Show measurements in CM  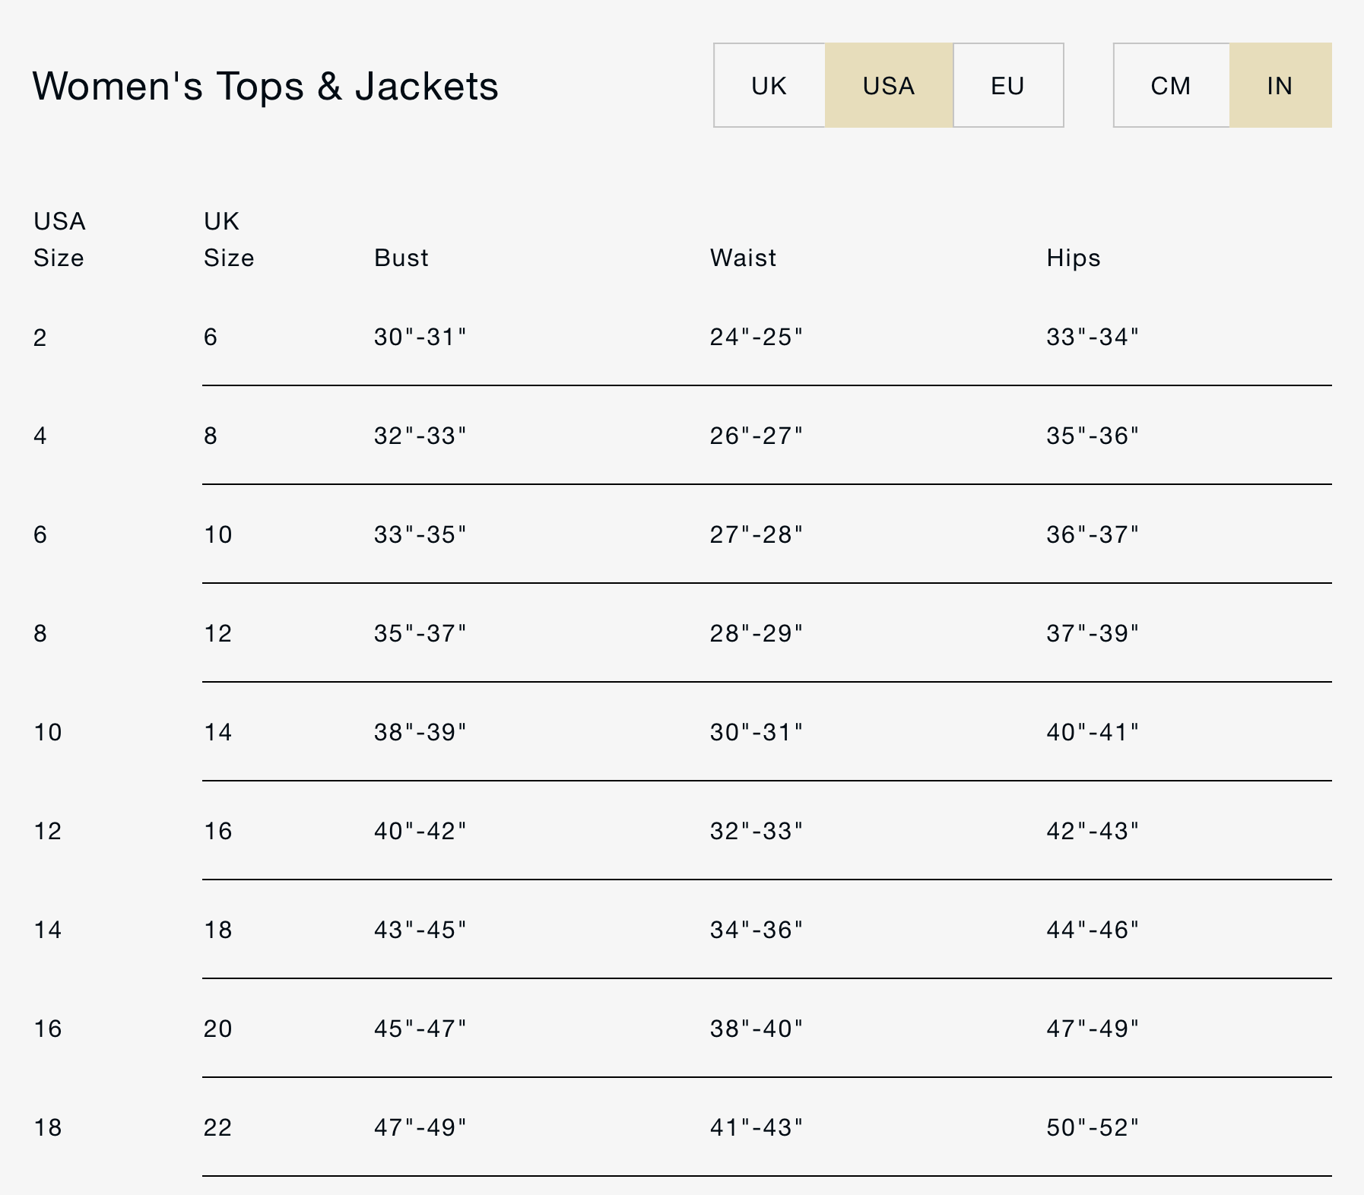click(1170, 85)
